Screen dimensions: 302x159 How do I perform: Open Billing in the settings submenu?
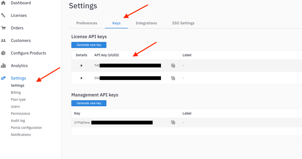point(16,92)
